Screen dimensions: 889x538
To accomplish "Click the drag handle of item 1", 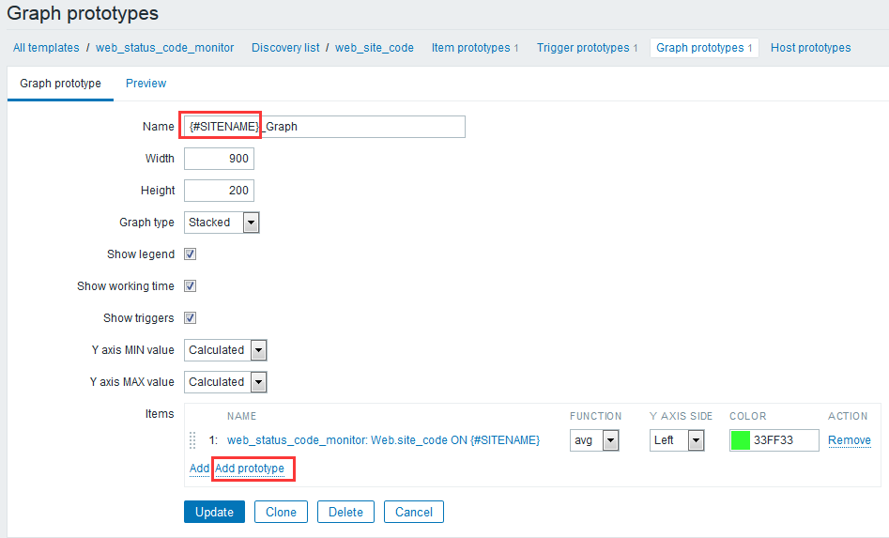I will [x=192, y=440].
